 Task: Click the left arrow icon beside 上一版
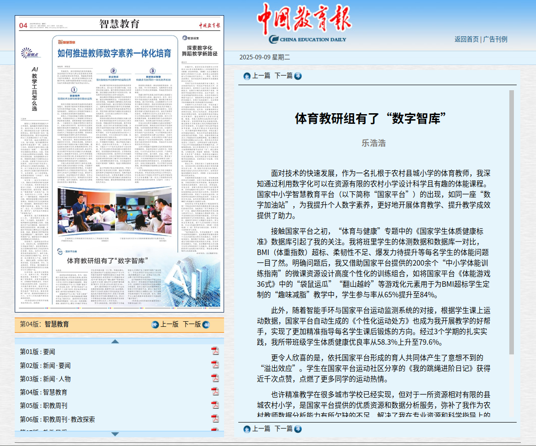pos(155,324)
